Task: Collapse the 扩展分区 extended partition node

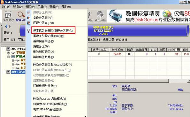Action: coord(9,57)
